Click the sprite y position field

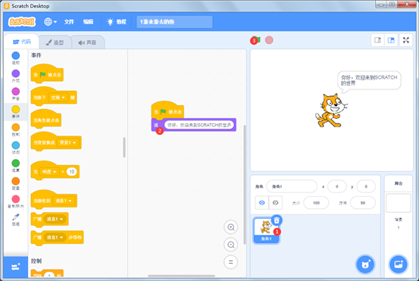point(366,186)
